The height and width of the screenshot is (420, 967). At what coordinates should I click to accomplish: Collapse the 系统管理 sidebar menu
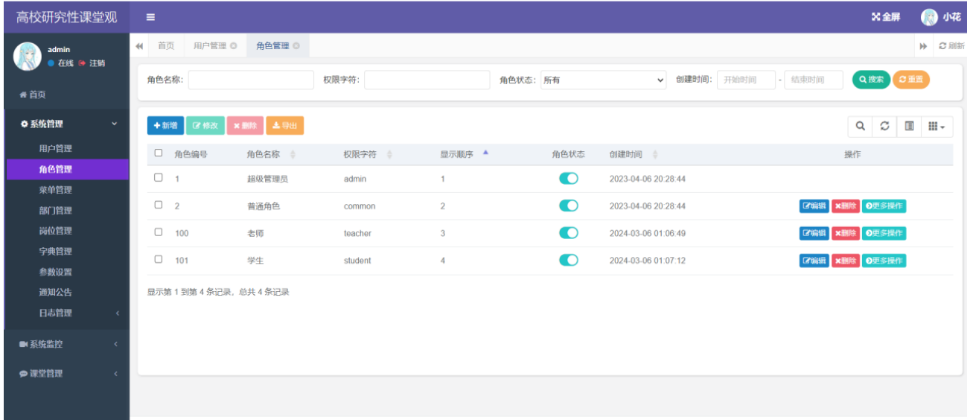(x=67, y=124)
